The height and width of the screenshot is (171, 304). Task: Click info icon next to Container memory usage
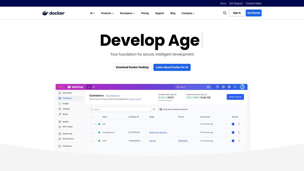[x=206, y=94]
